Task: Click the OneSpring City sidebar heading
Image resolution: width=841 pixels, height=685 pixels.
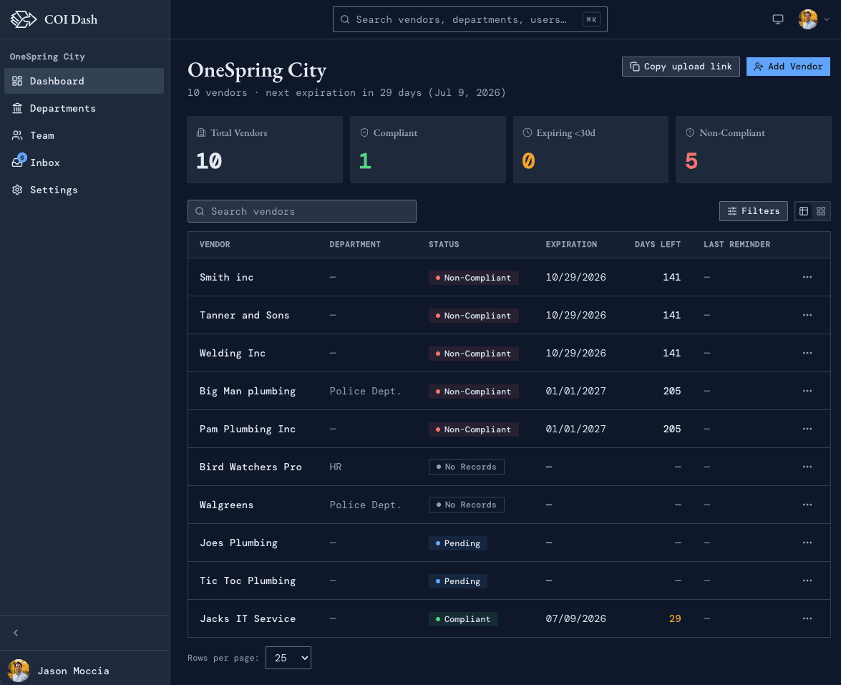Action: pos(47,57)
